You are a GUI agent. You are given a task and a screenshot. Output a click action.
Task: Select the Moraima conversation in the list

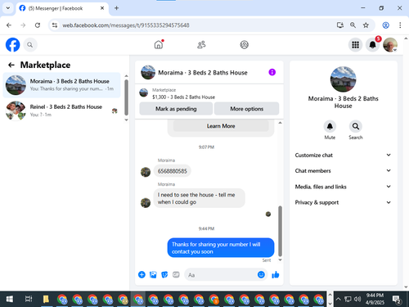tap(61, 85)
